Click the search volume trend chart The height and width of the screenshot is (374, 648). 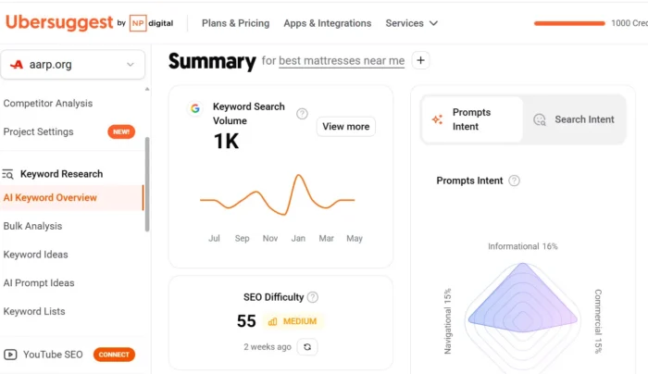(x=278, y=195)
